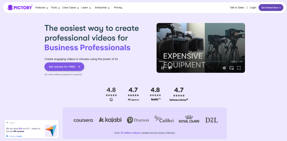Viewport: 287px width, 141px height.
Task: Click the 4.8 feefo rating score
Action: [x=155, y=90]
